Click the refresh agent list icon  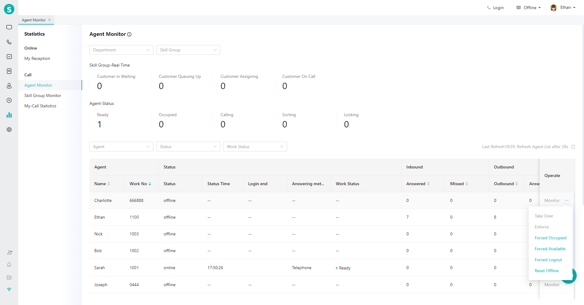(573, 147)
